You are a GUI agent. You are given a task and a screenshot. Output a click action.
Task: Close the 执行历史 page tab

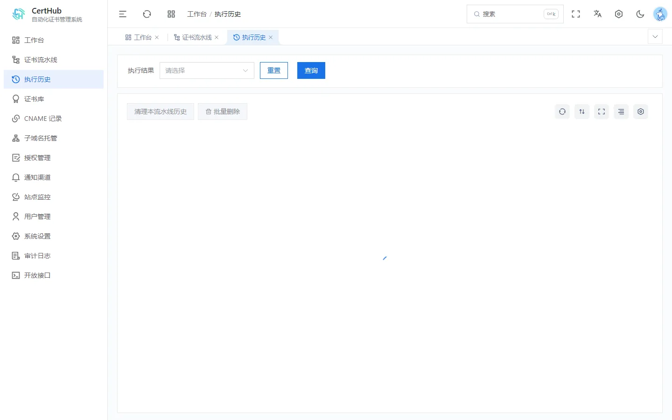pyautogui.click(x=271, y=37)
